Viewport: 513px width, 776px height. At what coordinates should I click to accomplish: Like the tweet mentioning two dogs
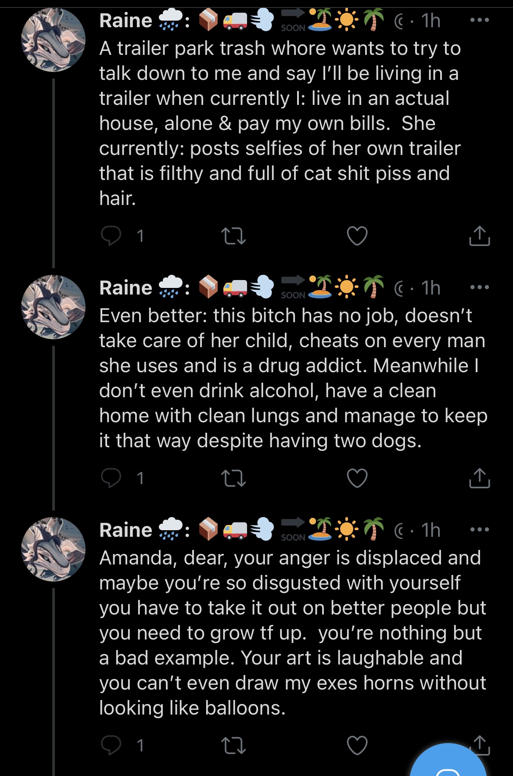coord(357,478)
